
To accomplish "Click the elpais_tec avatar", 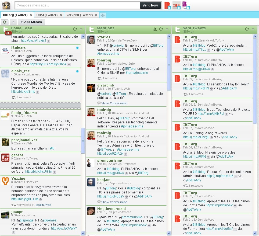I will pos(5,73).
